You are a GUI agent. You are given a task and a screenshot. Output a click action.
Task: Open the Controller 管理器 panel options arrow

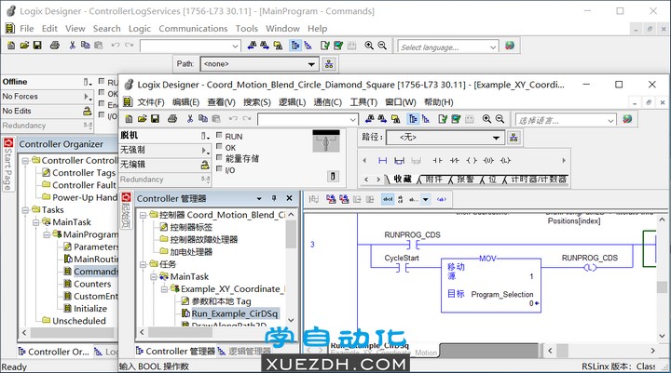pyautogui.click(x=259, y=199)
